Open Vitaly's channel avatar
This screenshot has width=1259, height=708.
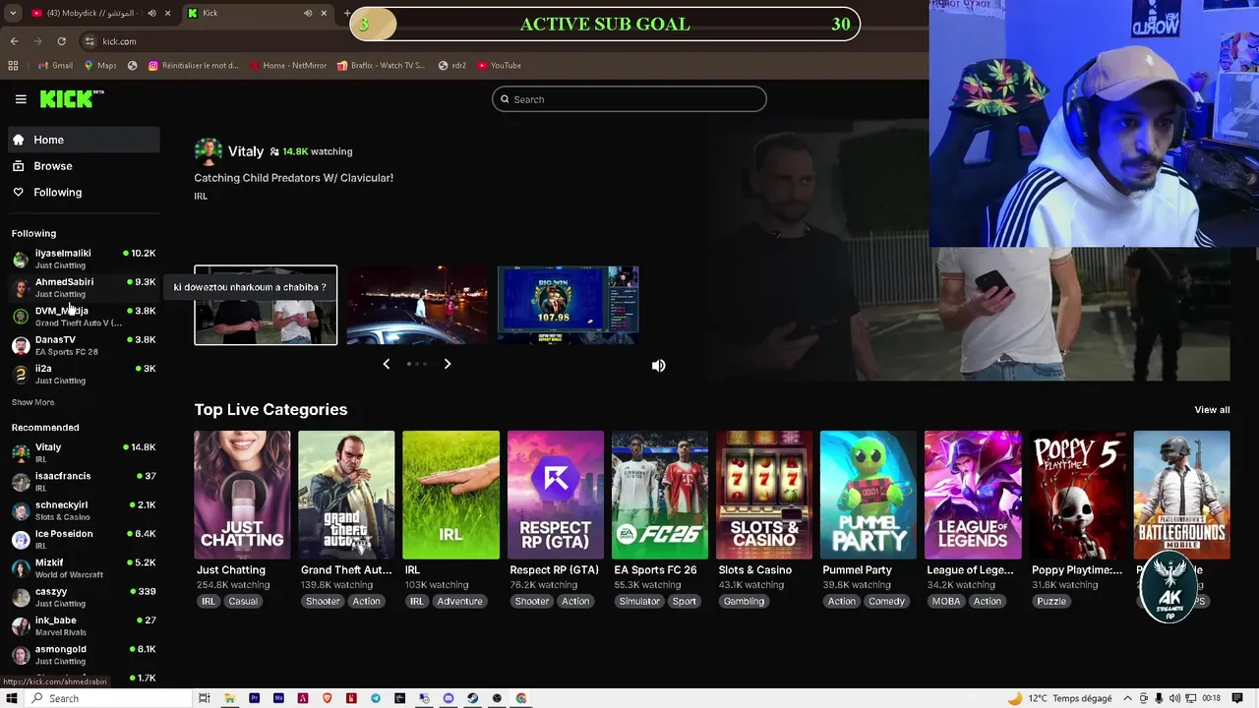tap(208, 151)
